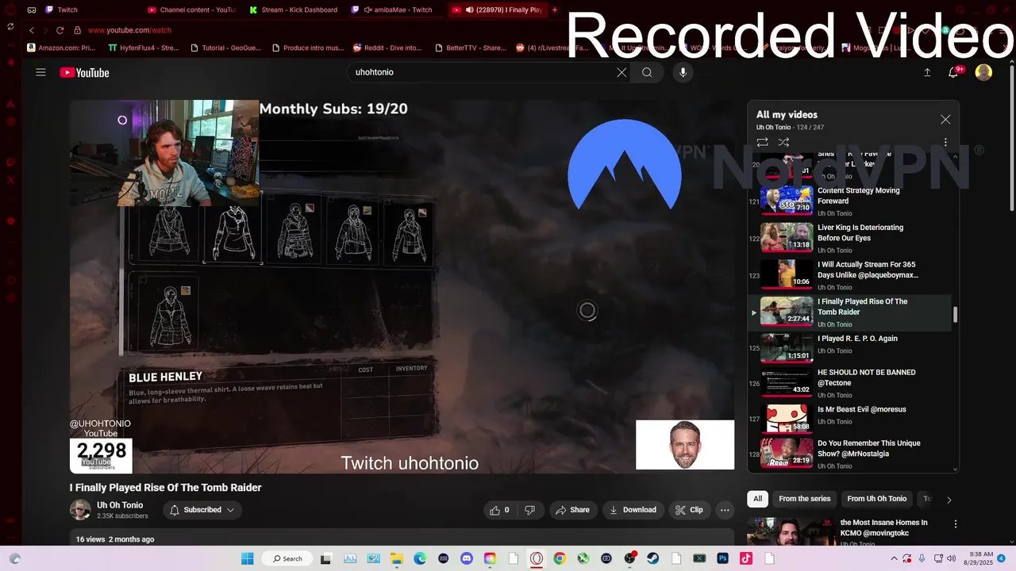Open the Most Insane Homes In KCMO video
This screenshot has width=1016, height=571.
pyautogui.click(x=883, y=527)
